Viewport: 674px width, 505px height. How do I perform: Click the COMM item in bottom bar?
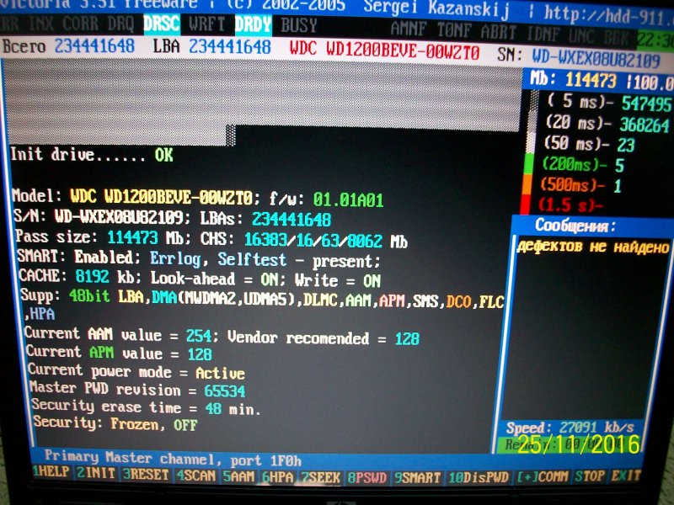[544, 476]
